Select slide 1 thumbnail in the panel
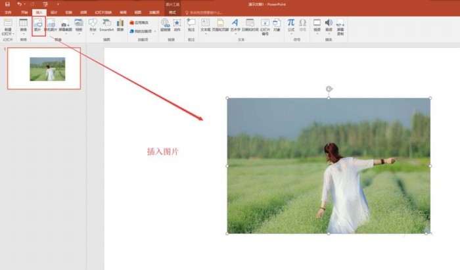 pyautogui.click(x=44, y=68)
